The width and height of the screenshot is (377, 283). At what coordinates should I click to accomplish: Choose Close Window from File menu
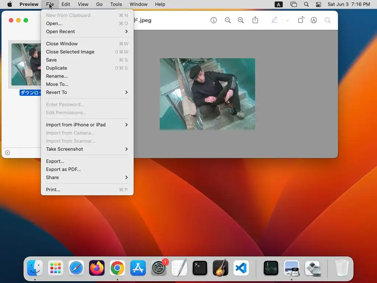[x=87, y=43]
